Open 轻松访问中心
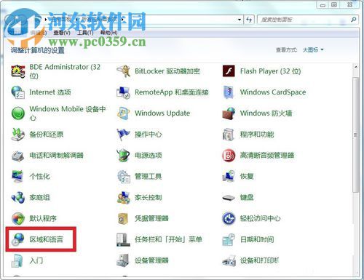Image resolution: width=364 pixels, height=280 pixels. (251, 218)
